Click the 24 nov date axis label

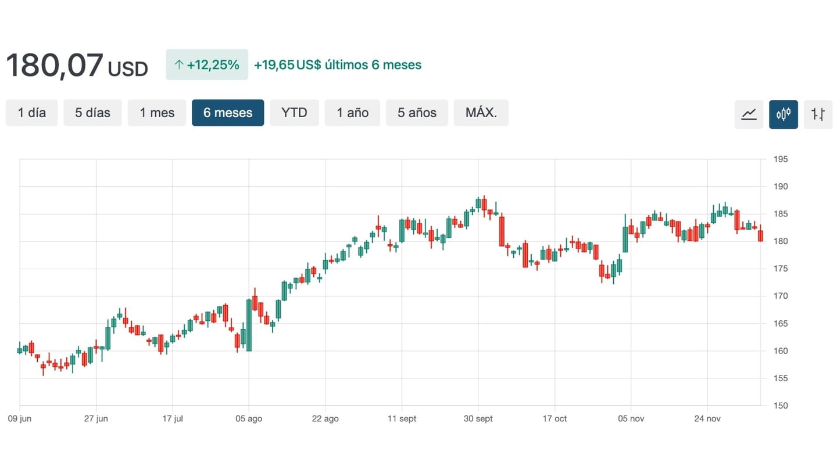707,419
